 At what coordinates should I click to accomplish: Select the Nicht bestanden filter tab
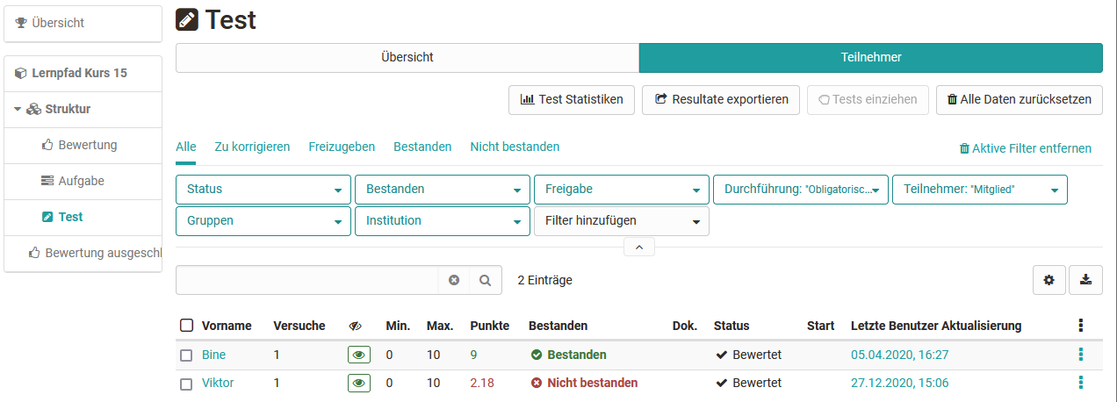click(515, 147)
